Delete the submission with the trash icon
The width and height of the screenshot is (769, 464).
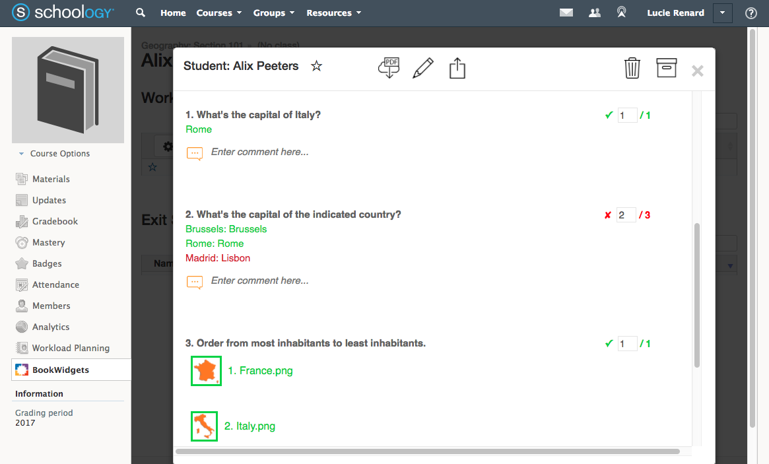click(x=632, y=67)
